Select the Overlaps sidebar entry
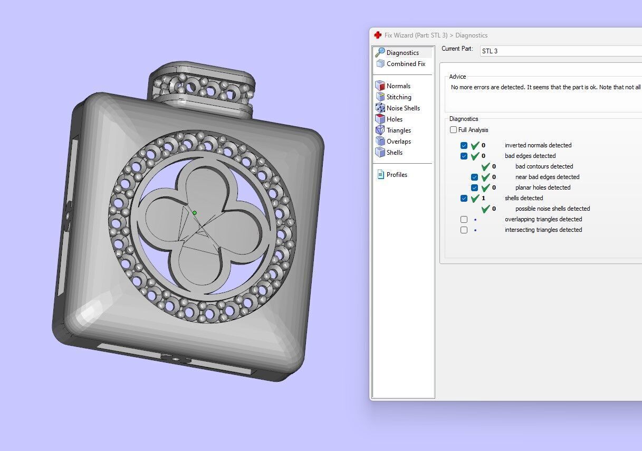This screenshot has width=642, height=451. click(399, 141)
